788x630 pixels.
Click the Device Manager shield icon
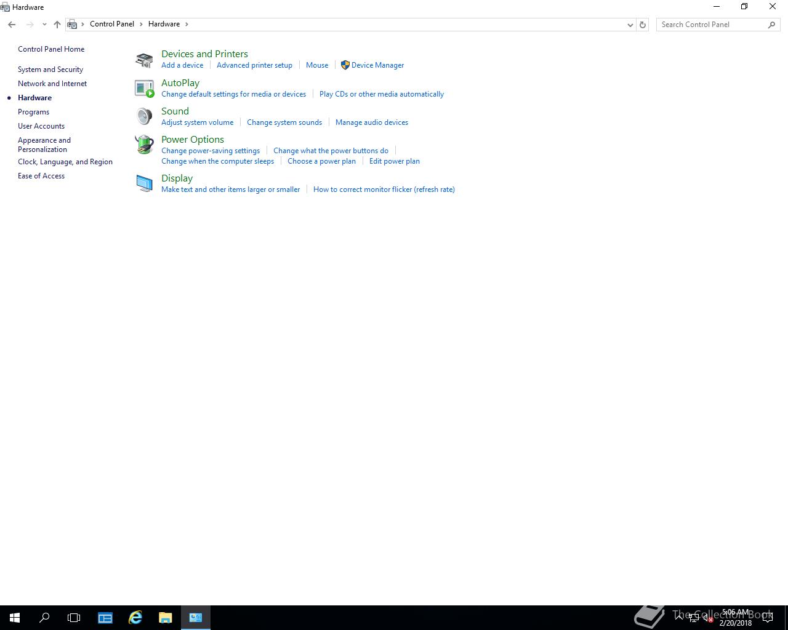point(345,65)
